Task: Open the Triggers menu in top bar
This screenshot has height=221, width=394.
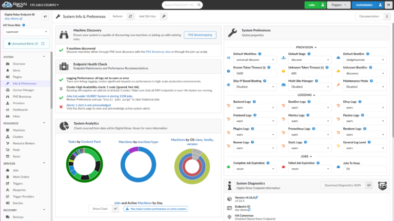Action: pos(339,5)
